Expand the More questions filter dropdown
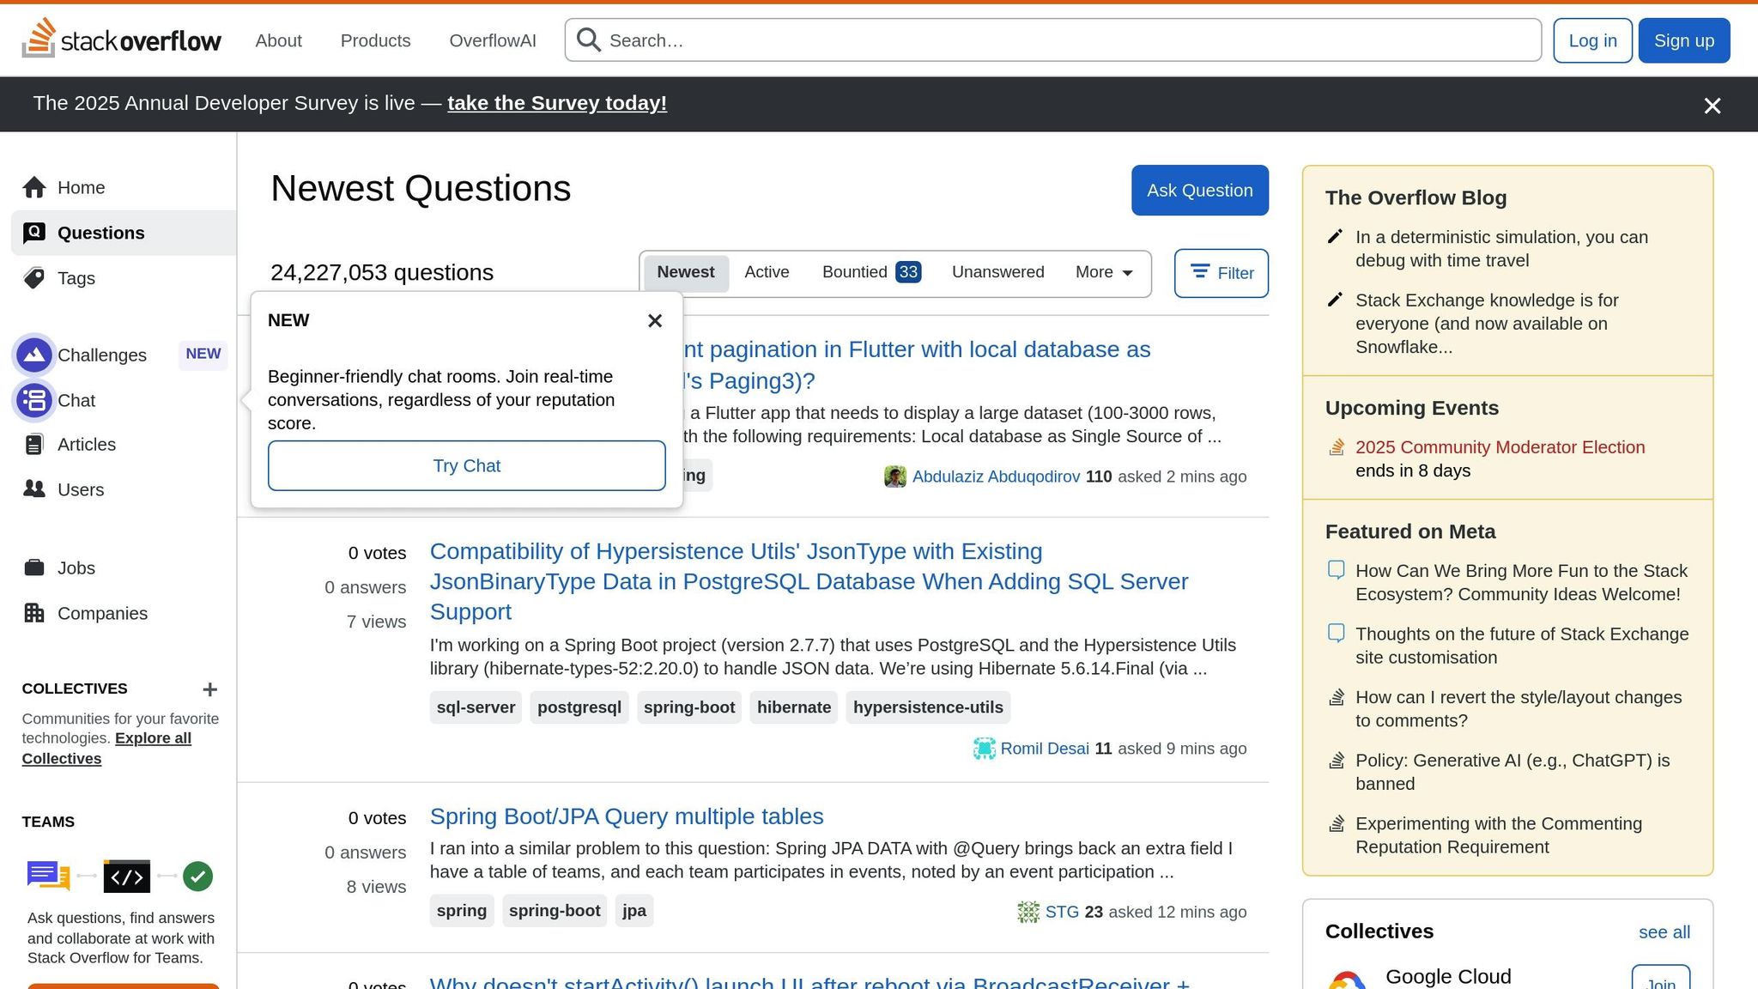 1103,272
